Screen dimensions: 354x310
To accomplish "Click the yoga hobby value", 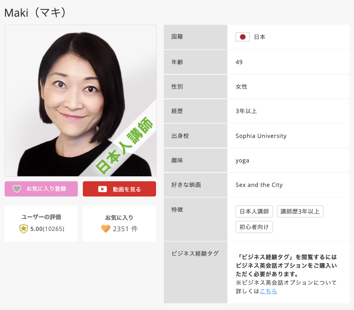I will [x=242, y=160].
